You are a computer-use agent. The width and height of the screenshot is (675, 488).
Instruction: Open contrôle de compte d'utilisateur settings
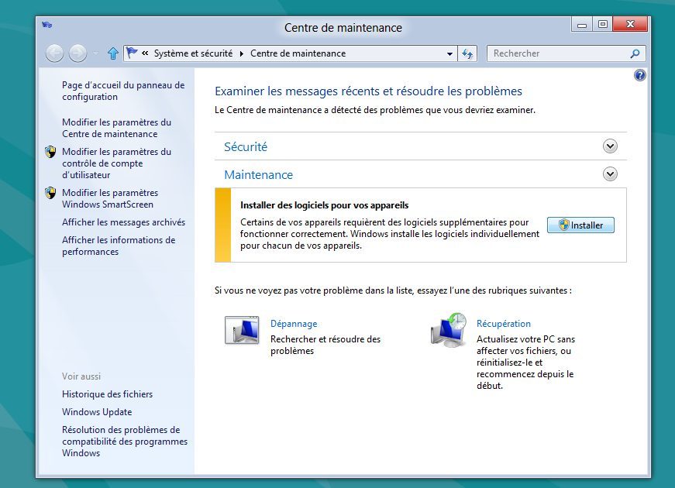pyautogui.click(x=117, y=163)
